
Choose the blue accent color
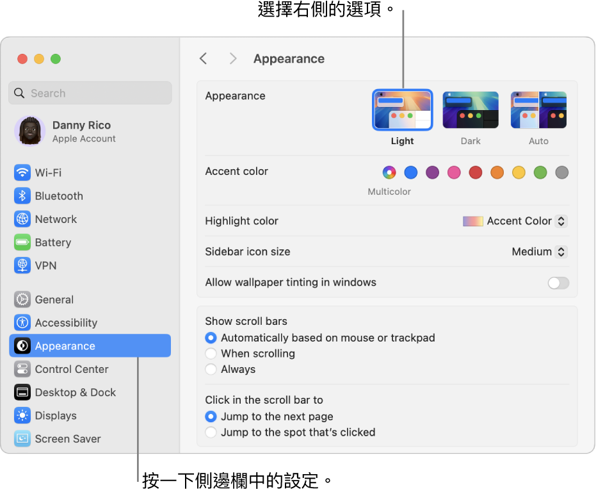click(411, 172)
